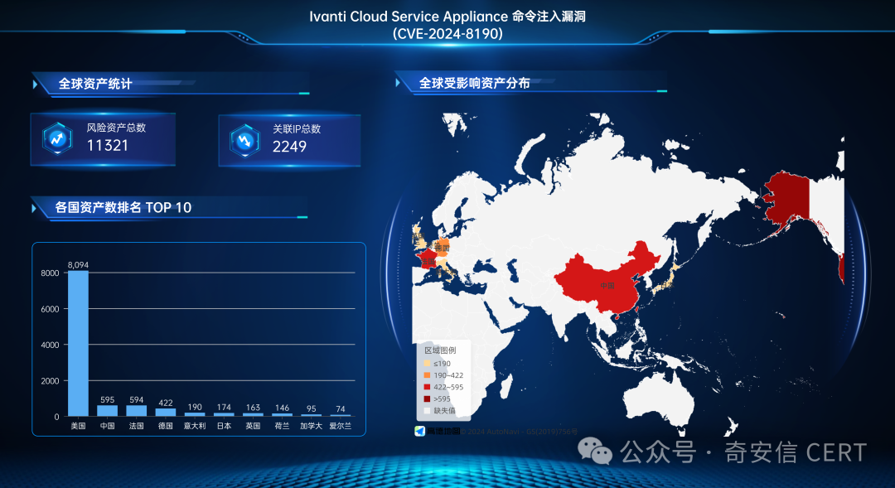
Task: Click the AutoNavi copyright attribution text
Action: pos(519,432)
